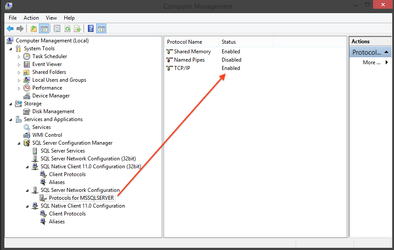Expand the Local Users and Groups arrow
The width and height of the screenshot is (394, 250).
point(19,81)
